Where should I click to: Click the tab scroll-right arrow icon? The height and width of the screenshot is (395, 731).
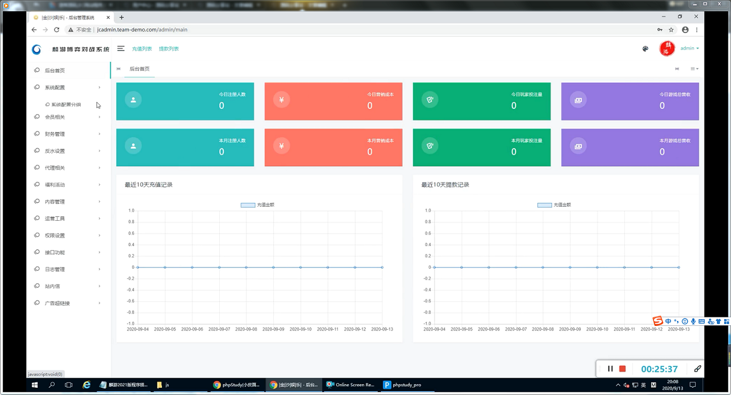[x=677, y=69]
